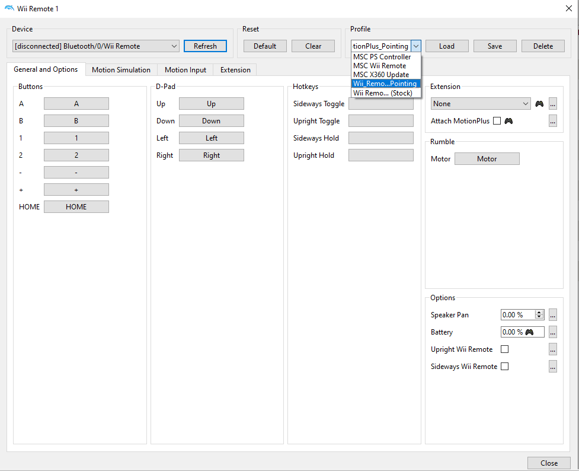Click the 1 button mapping
Screen dimensions: 579x471
coord(76,138)
